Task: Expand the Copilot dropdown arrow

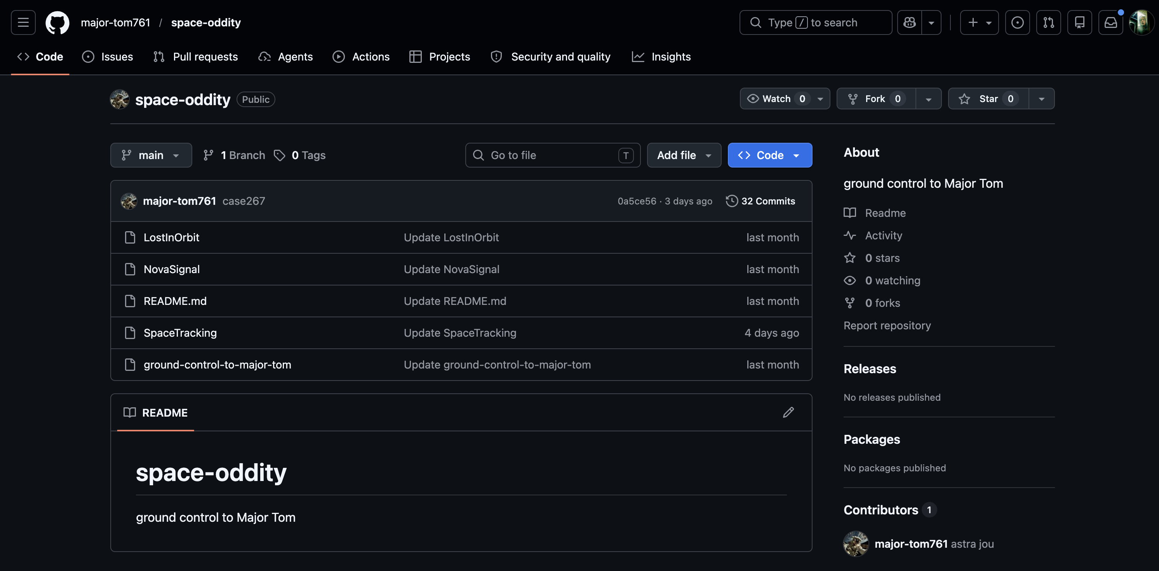Action: pyautogui.click(x=931, y=22)
